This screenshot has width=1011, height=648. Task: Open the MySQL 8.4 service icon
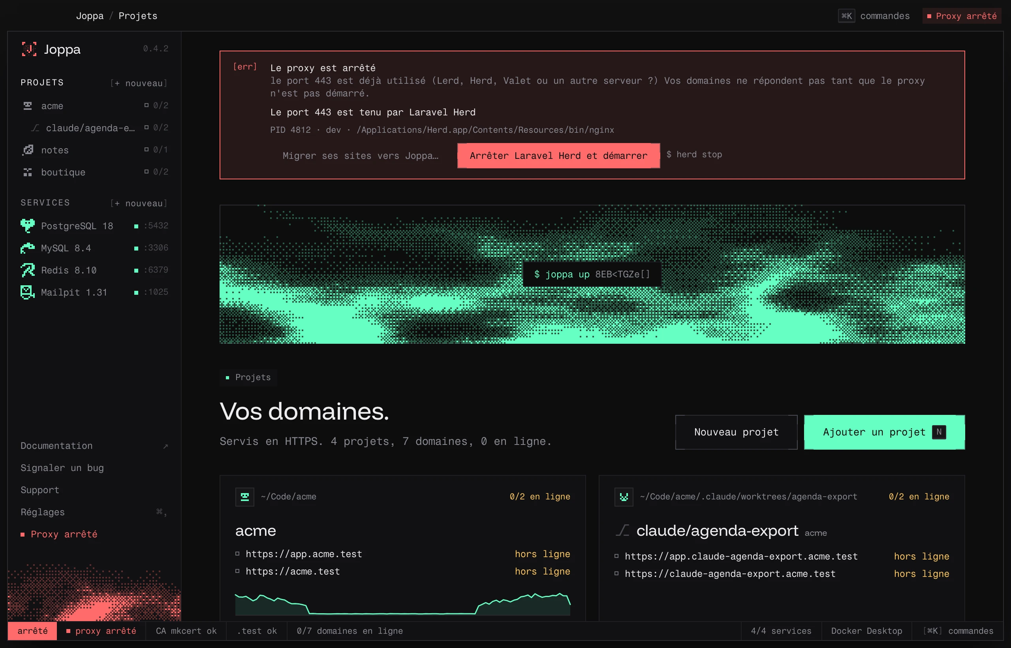point(28,248)
